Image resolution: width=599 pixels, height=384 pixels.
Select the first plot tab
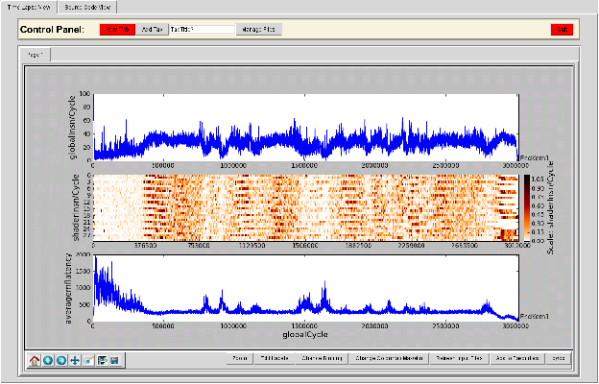36,55
